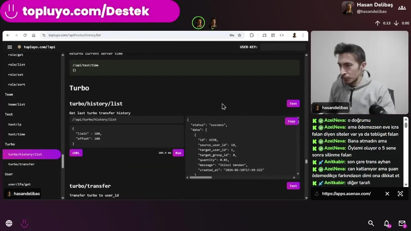Screen dimensions: 411x231
Task: Jump to User section heading in sidebar
Action: (x=9, y=174)
